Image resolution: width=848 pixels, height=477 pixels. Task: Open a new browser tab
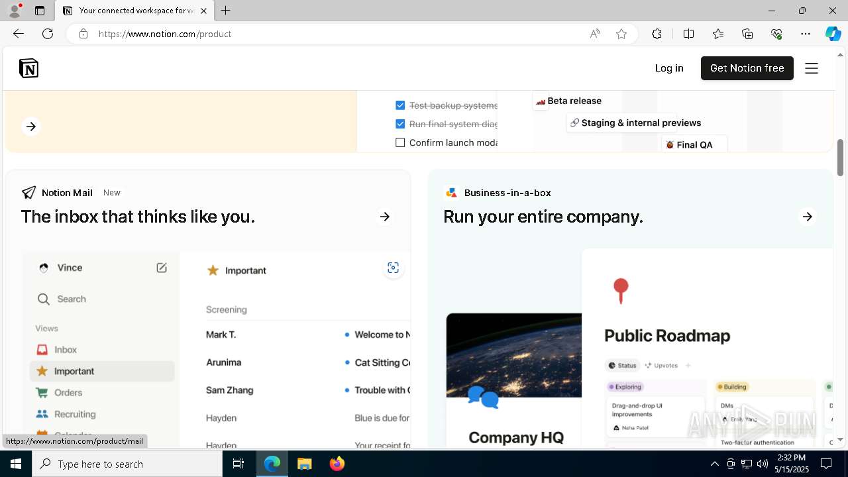click(226, 11)
